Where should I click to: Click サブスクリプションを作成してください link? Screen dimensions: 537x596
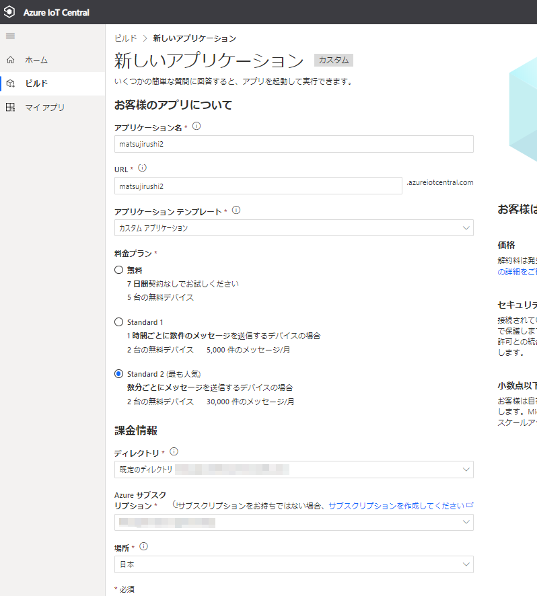396,506
